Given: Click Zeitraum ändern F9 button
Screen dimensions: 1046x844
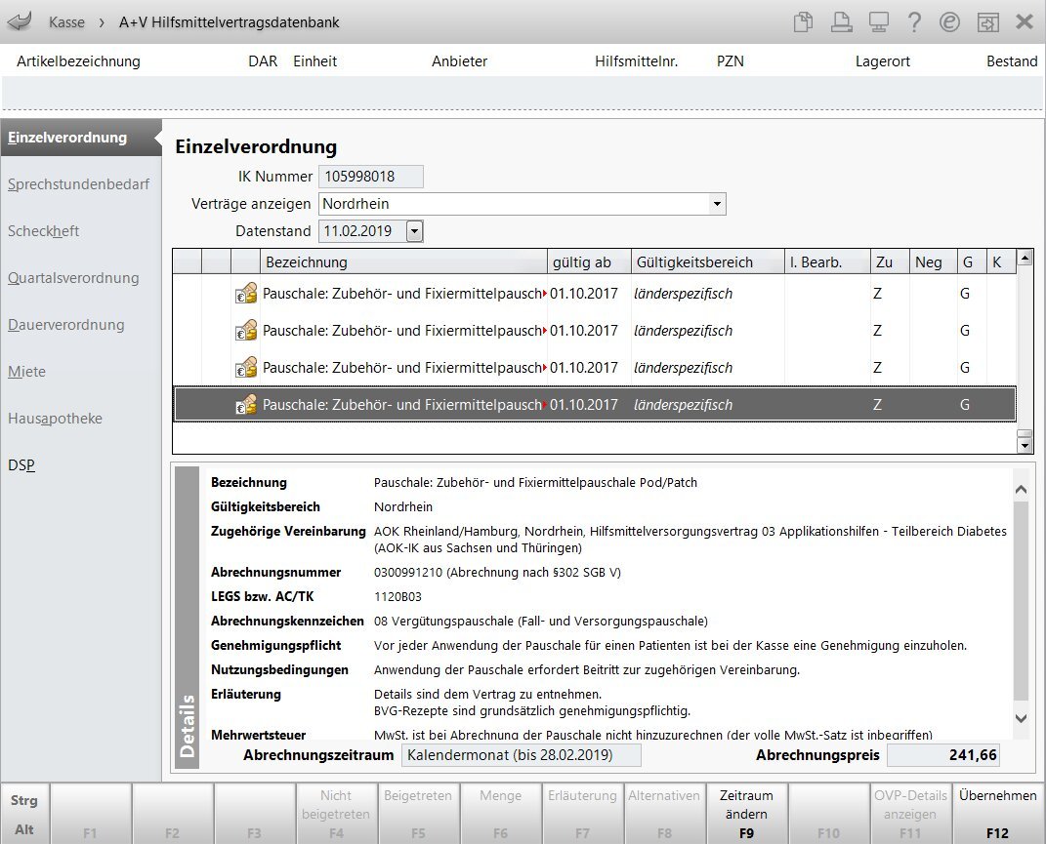Looking at the screenshot, I should pos(746,814).
